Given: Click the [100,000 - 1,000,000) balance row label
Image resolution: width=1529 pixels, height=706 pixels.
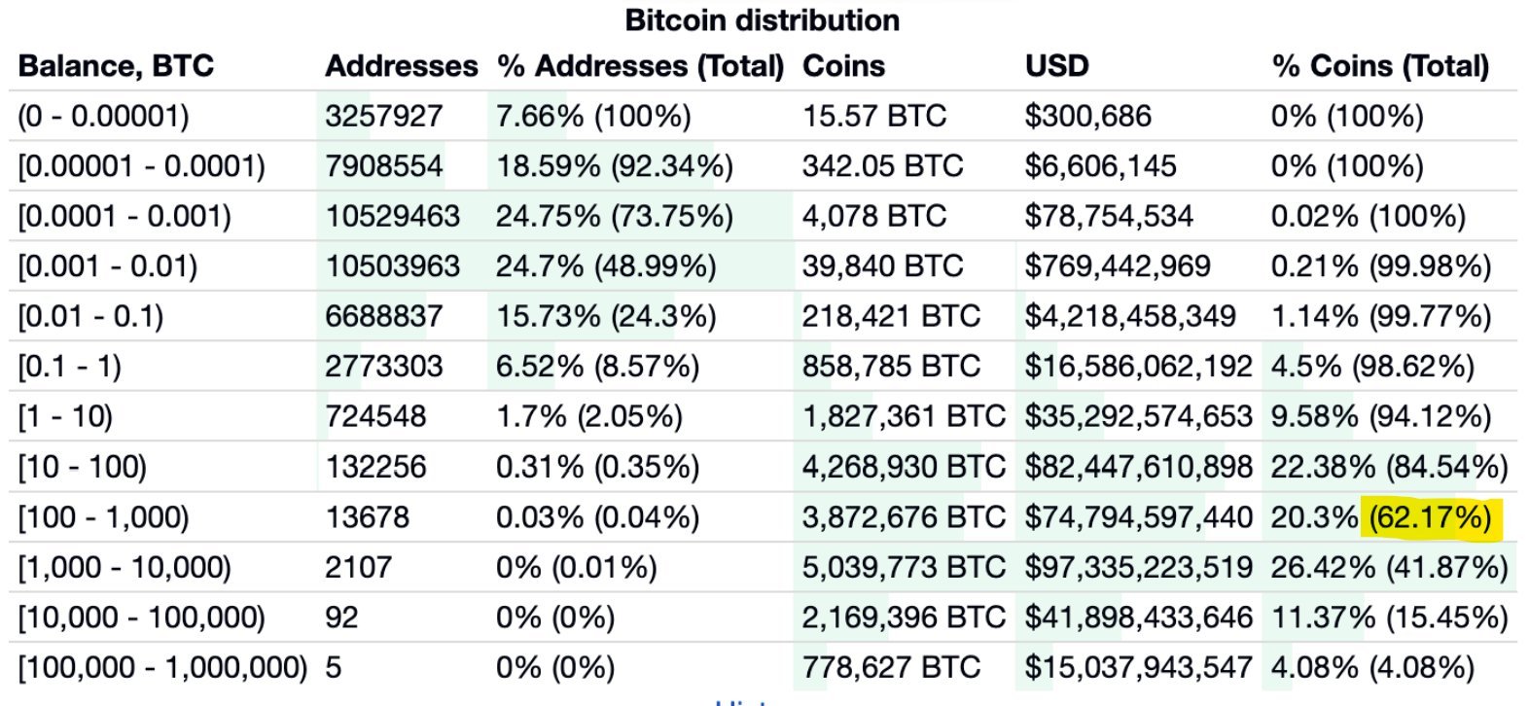Looking at the screenshot, I should point(162,668).
